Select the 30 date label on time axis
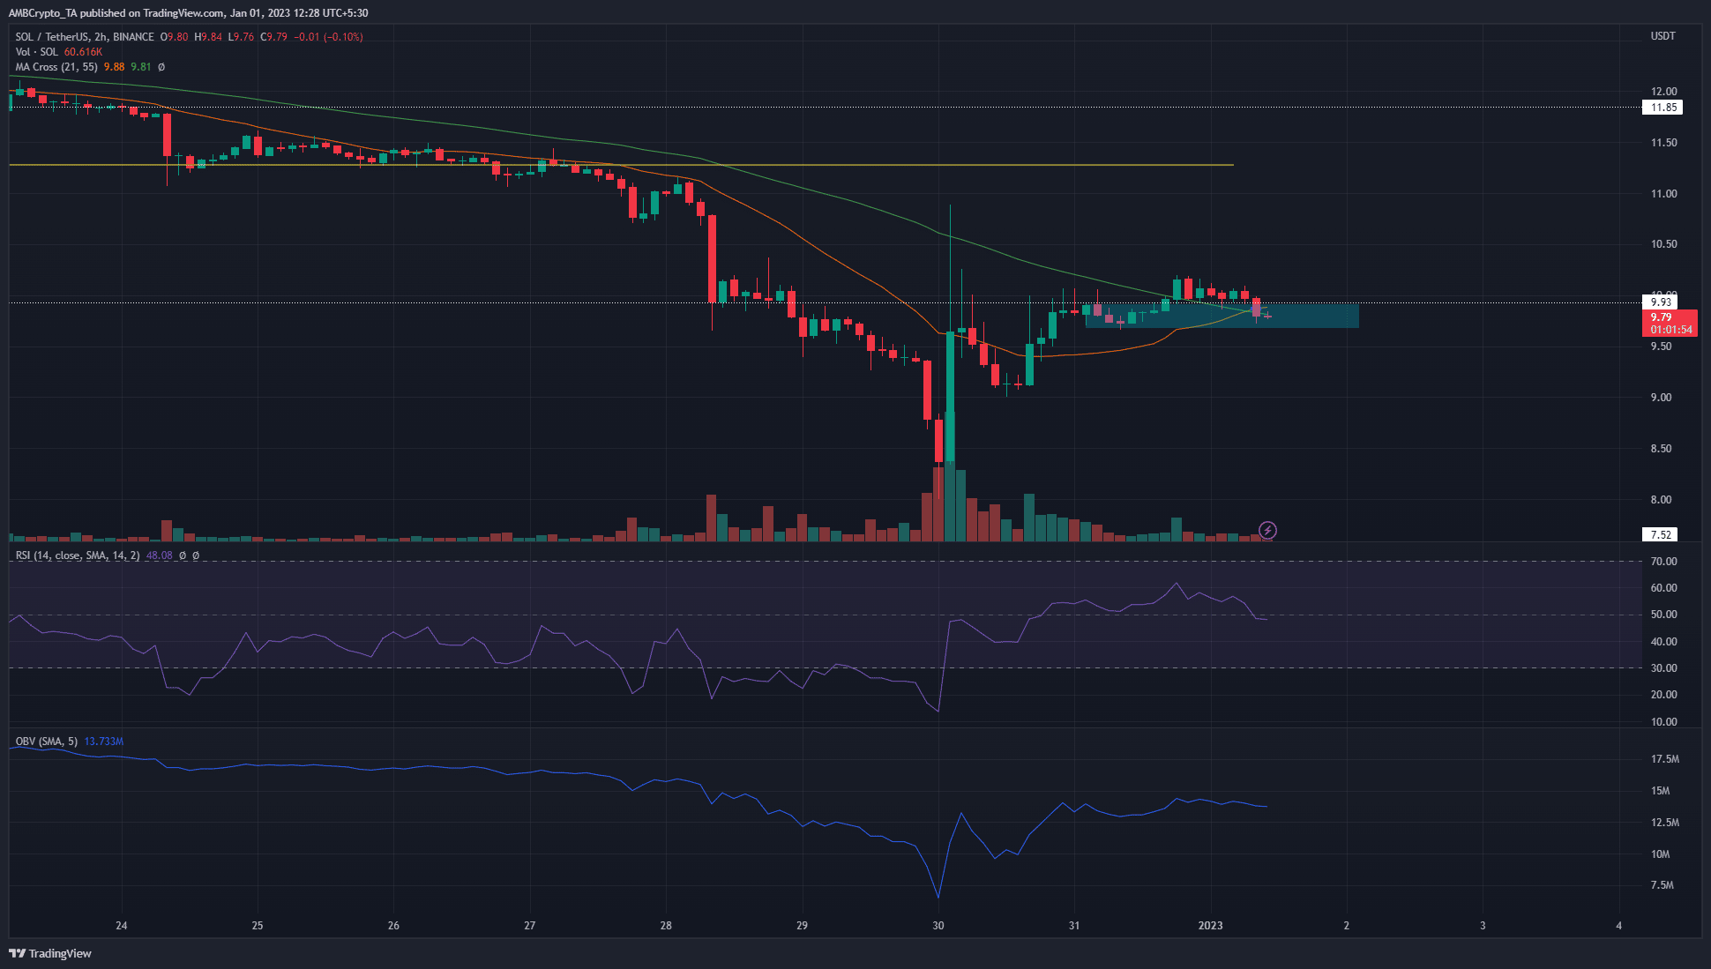 pos(938,925)
